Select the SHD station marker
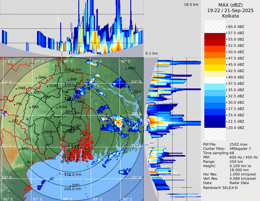Image resolution: width=260 pixels, height=201 pixels. click(70, 185)
